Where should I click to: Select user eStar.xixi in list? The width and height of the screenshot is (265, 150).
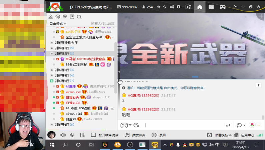pyautogui.click(x=74, y=114)
